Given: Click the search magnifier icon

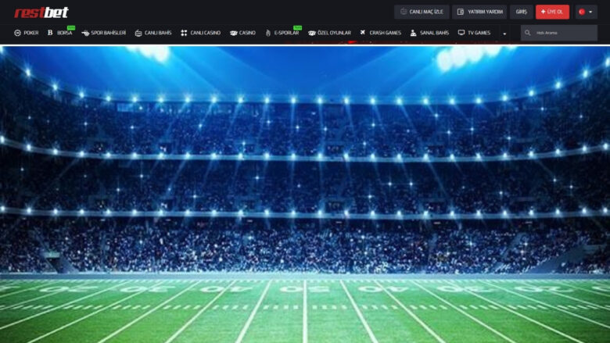Looking at the screenshot, I should pyautogui.click(x=529, y=33).
